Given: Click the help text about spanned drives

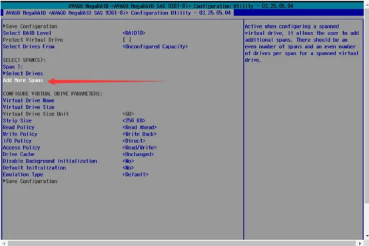Looking at the screenshot, I should click(x=302, y=43).
